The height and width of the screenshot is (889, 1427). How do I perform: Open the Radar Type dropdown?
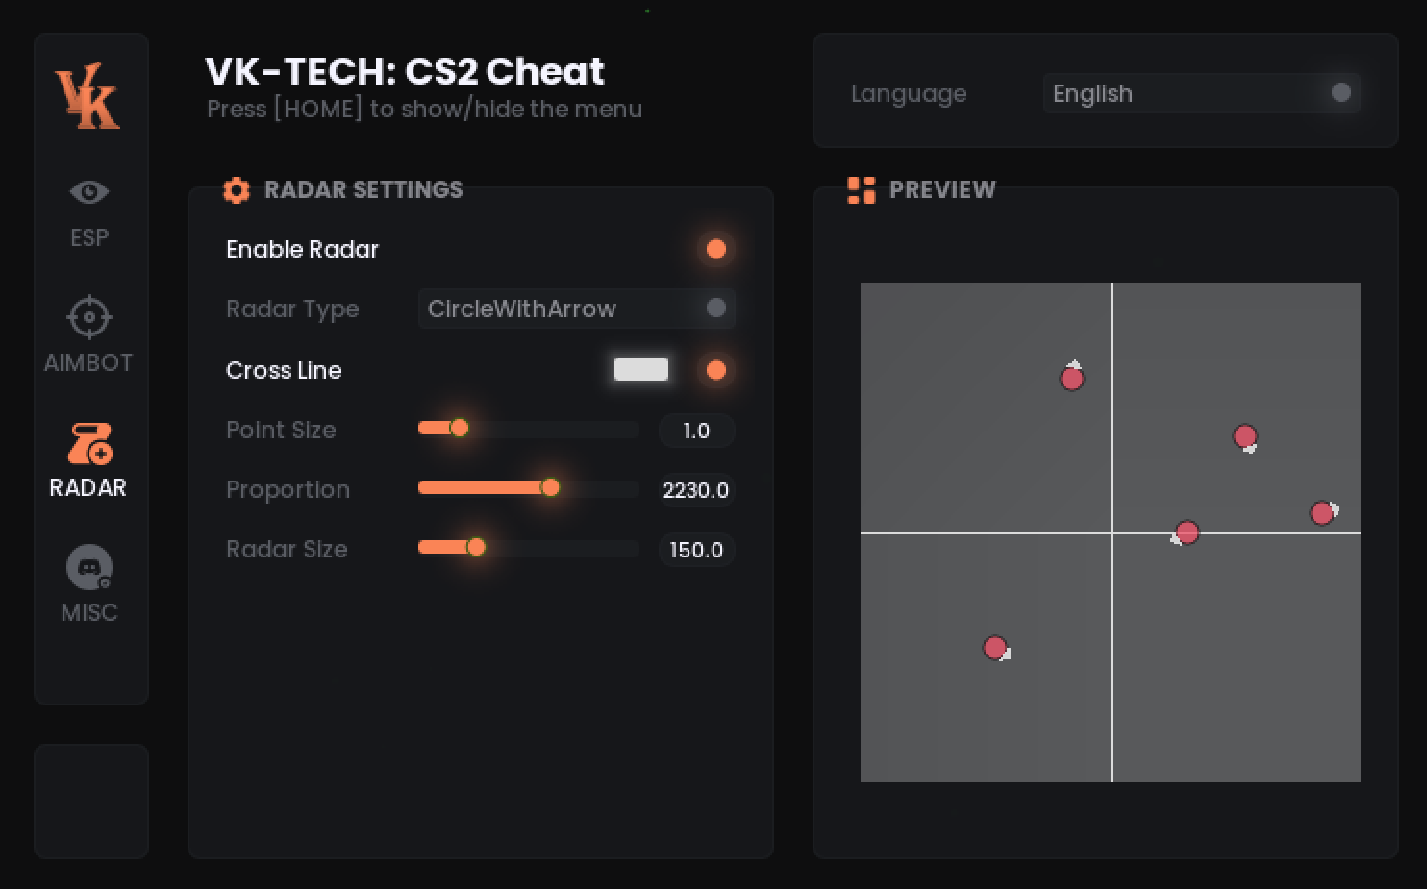click(576, 309)
